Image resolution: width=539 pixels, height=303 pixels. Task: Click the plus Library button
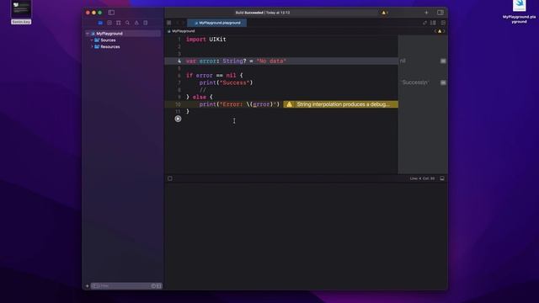click(x=426, y=13)
